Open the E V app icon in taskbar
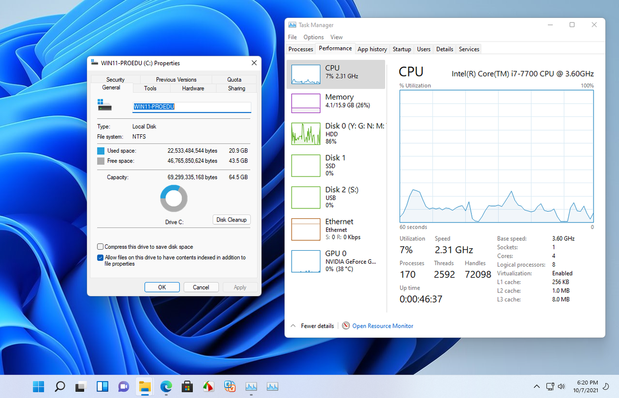Screen dimensions: 619x398 (230, 386)
